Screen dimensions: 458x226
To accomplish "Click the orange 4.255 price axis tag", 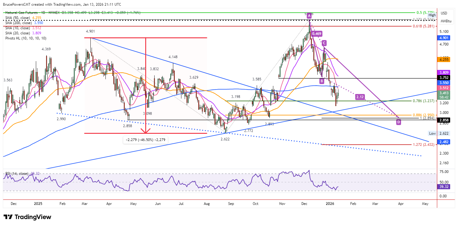I will [445, 60].
